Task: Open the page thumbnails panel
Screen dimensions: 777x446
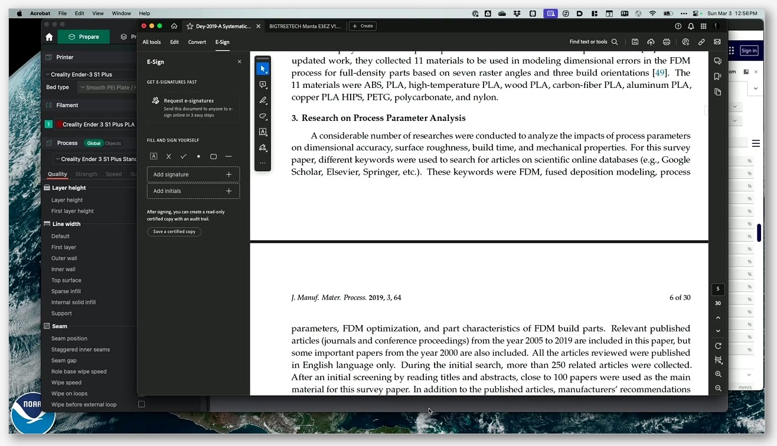Action: [x=718, y=92]
